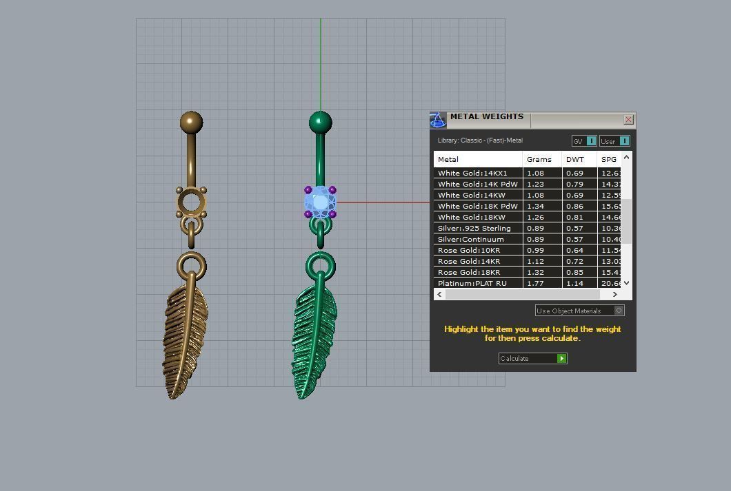Select White Gold:14K PdW row
Screen dimensions: 731x491
click(528, 184)
